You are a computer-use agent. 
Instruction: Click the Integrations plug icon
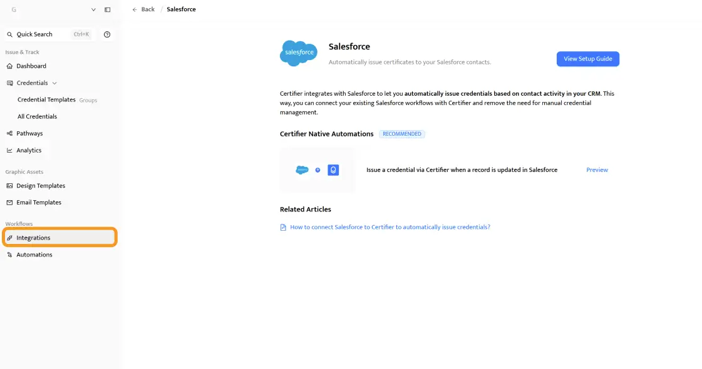(9, 238)
